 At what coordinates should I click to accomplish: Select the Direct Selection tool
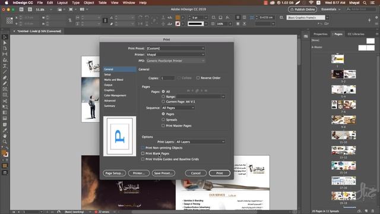pyautogui.click(x=5, y=43)
